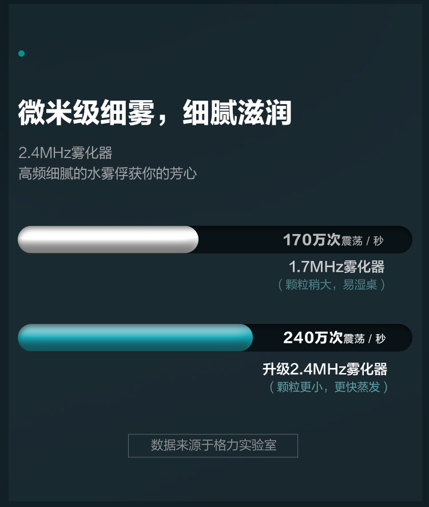Click the （颗粒更小，更快蒸发） note
Viewport: 429px width, 507px height.
[329, 387]
